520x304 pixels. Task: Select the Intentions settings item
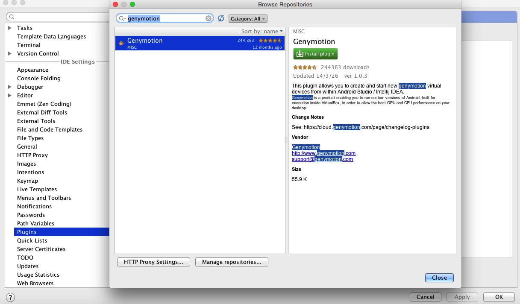click(x=30, y=172)
